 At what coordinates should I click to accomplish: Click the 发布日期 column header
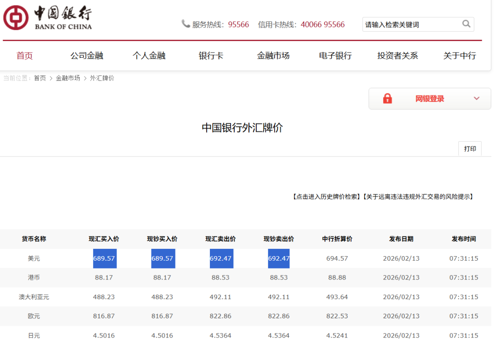(x=401, y=239)
